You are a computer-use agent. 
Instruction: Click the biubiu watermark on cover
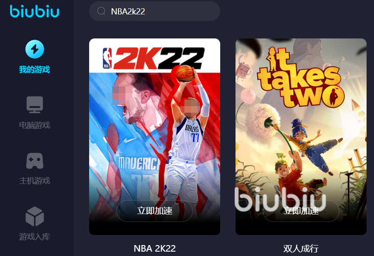tap(280, 200)
